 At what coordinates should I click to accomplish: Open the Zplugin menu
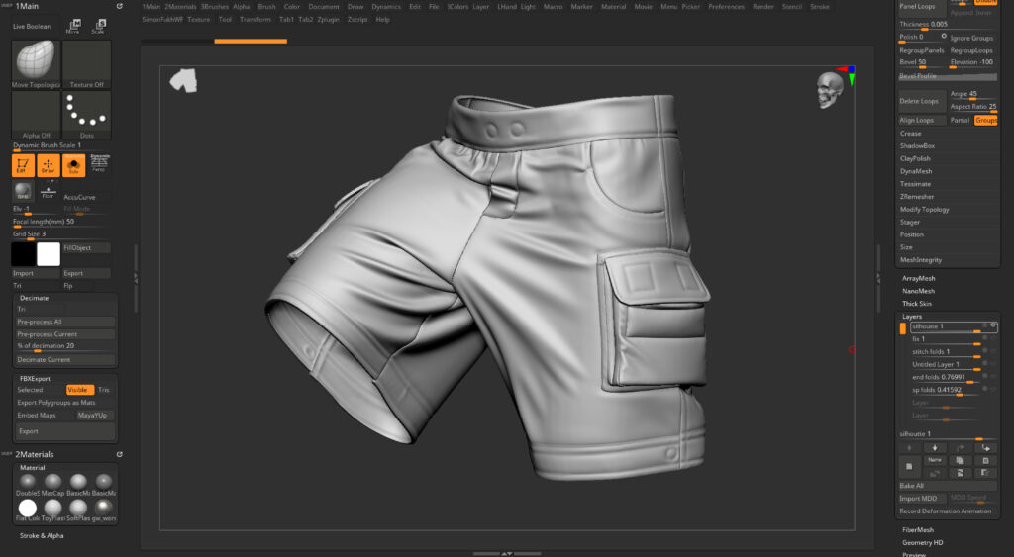tap(329, 20)
